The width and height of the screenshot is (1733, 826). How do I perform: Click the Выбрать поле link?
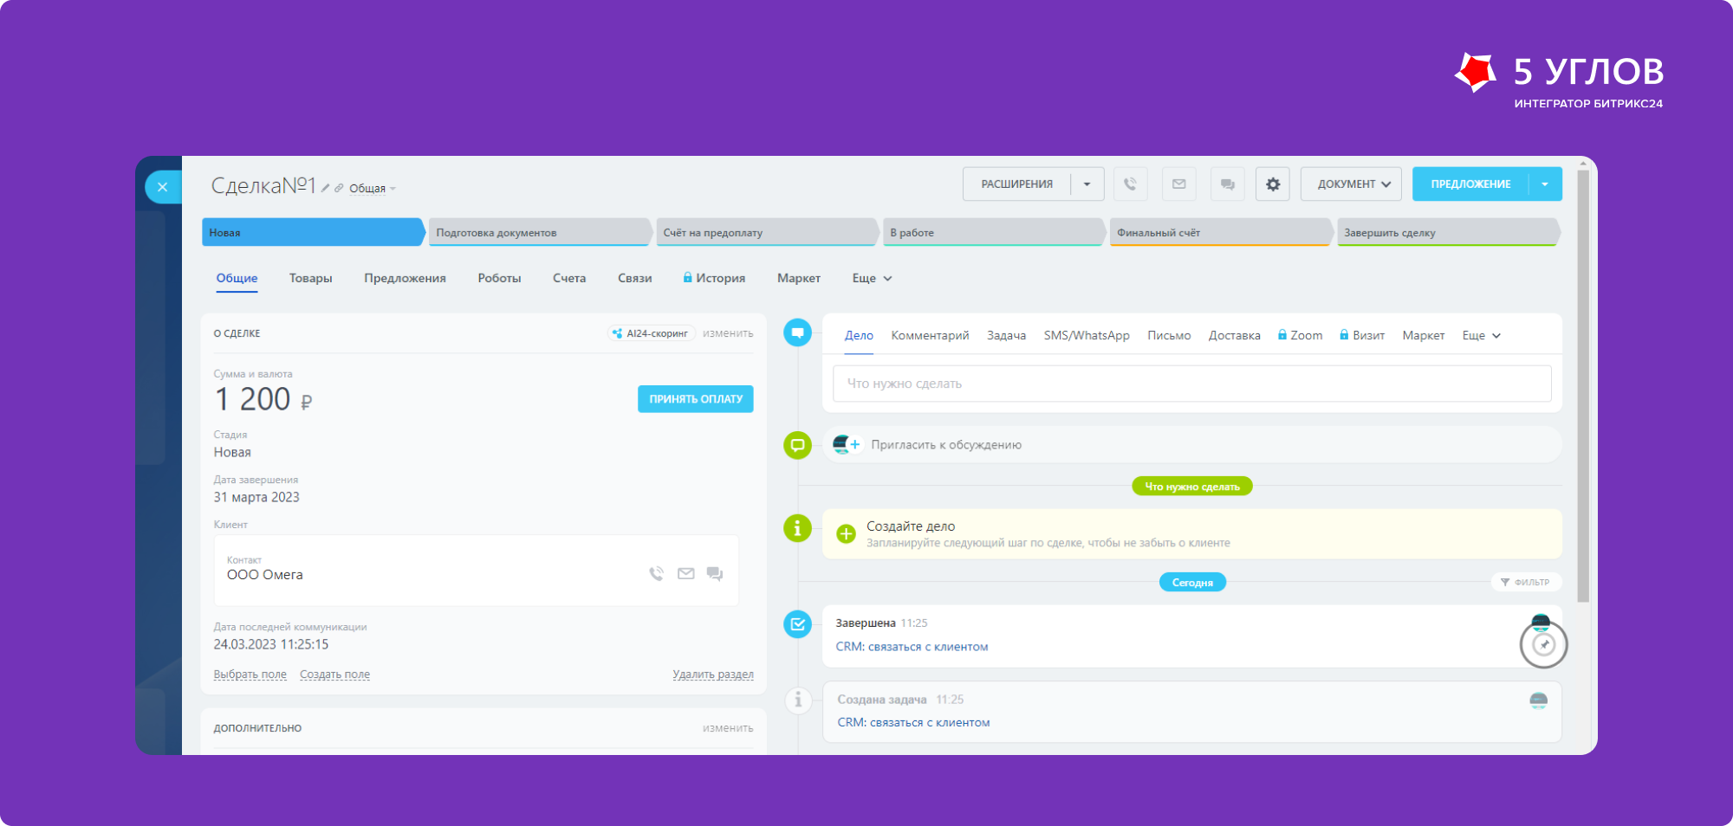coord(250,674)
